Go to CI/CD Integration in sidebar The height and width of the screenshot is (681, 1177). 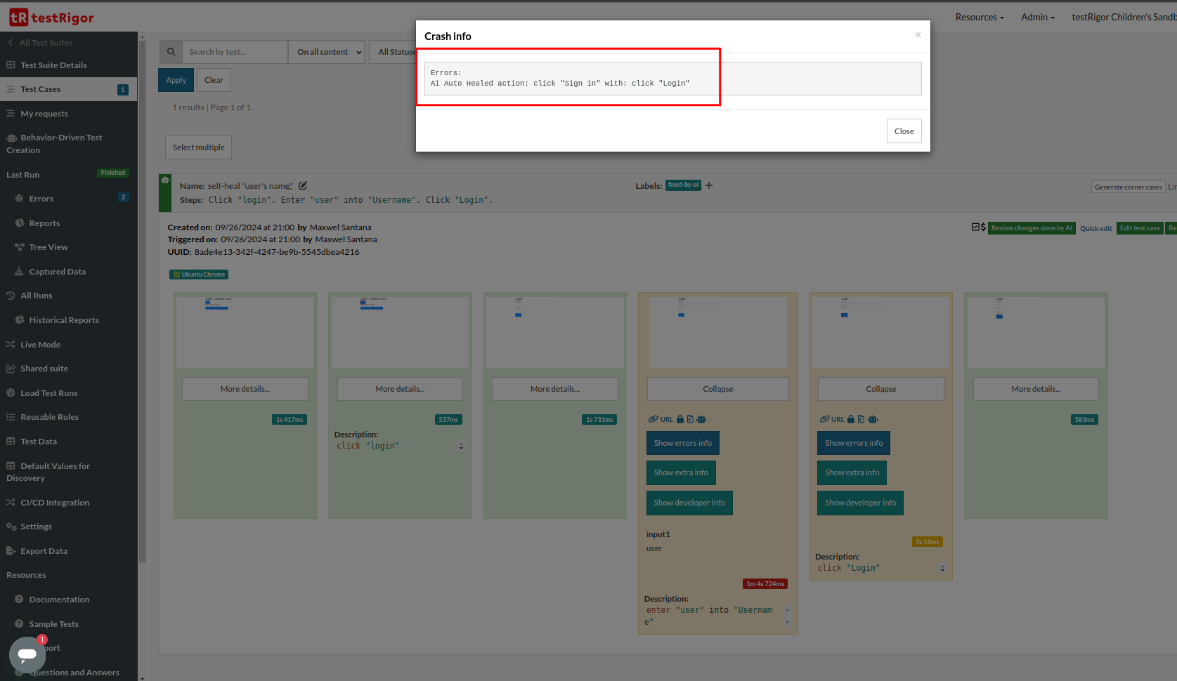click(x=55, y=503)
